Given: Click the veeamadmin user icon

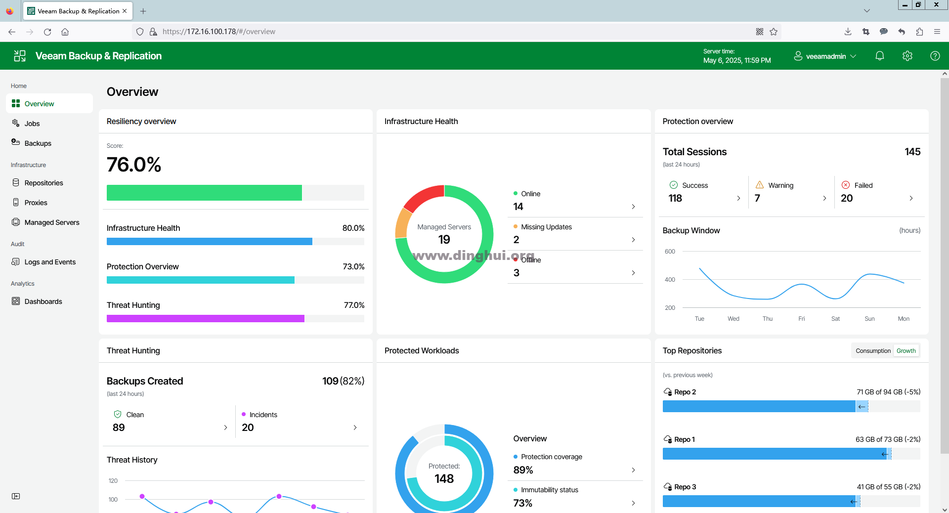Looking at the screenshot, I should (x=798, y=56).
